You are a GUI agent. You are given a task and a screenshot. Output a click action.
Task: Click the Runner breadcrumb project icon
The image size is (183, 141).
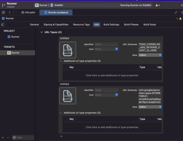(x=3, y=18)
